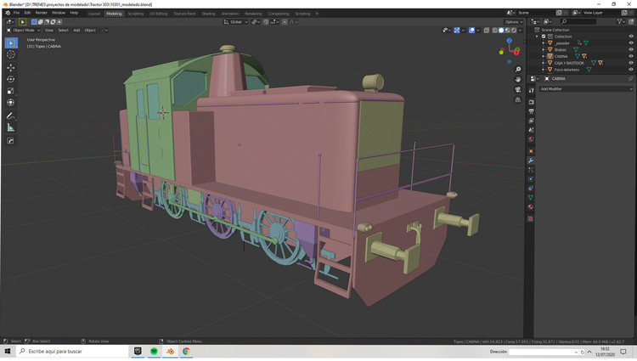This screenshot has height=361, width=637.
Task: Select the Transform tool
Action: tap(11, 103)
